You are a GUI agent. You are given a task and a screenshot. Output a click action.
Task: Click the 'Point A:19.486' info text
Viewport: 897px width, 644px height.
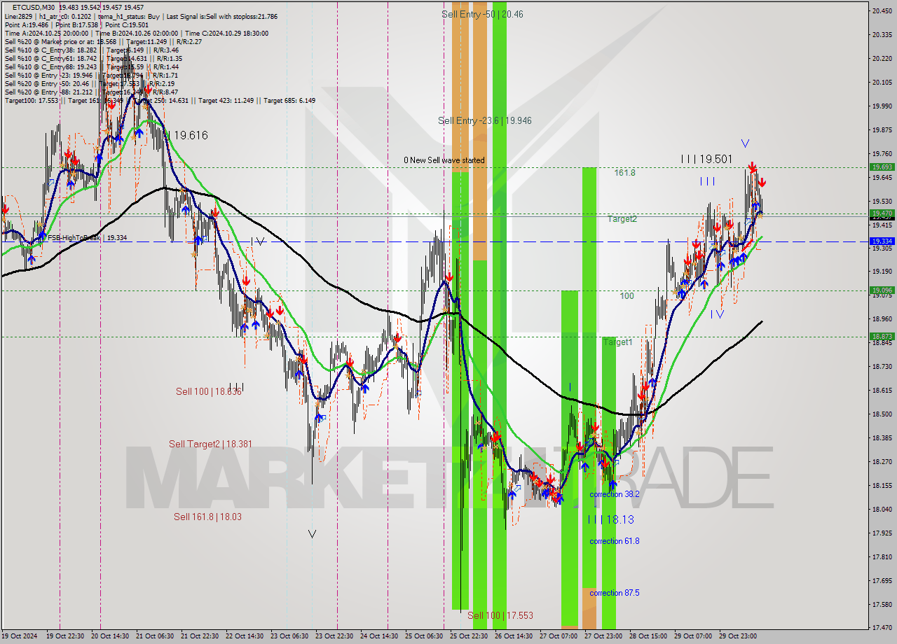point(27,24)
